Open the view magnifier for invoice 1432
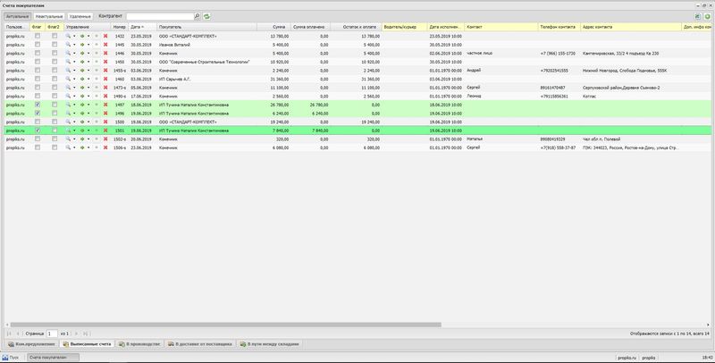The width and height of the screenshot is (715, 363). pyautogui.click(x=69, y=36)
